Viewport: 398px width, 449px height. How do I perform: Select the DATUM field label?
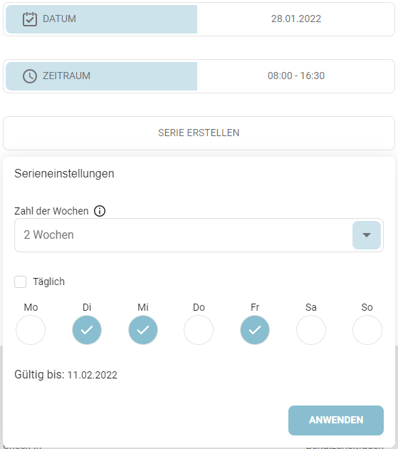pyautogui.click(x=60, y=19)
